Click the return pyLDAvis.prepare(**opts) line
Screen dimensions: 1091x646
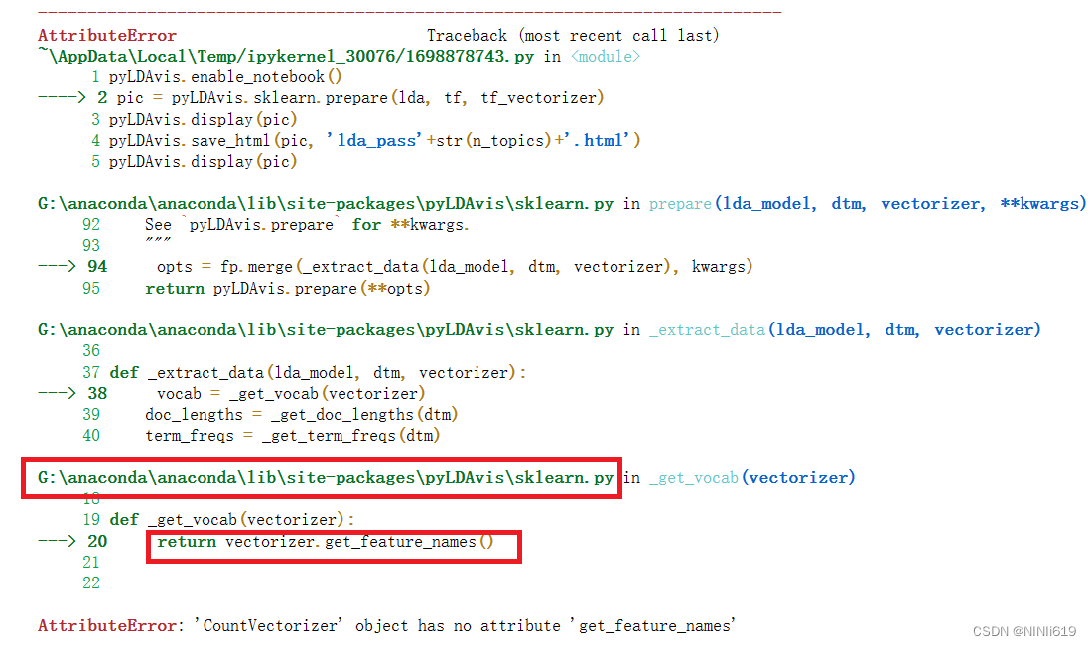pos(286,288)
